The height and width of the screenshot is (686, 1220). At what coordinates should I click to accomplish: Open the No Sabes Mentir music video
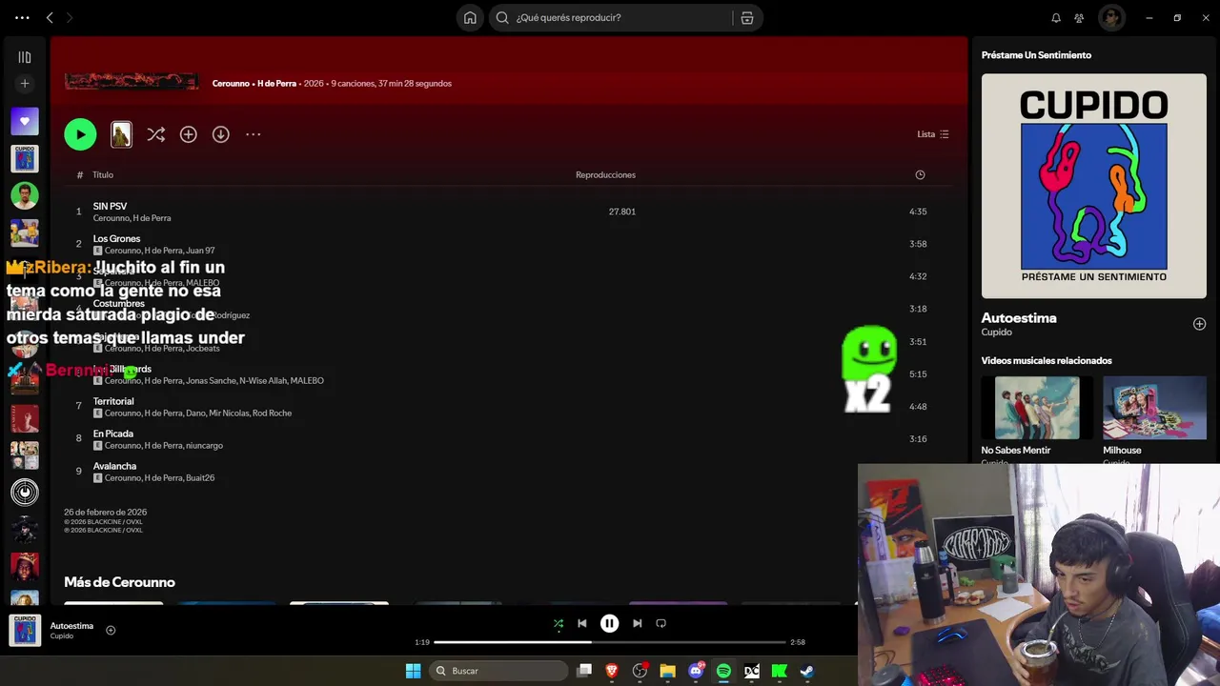tap(1037, 408)
